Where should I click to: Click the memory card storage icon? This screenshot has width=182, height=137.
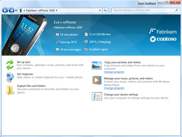(x=86, y=34)
